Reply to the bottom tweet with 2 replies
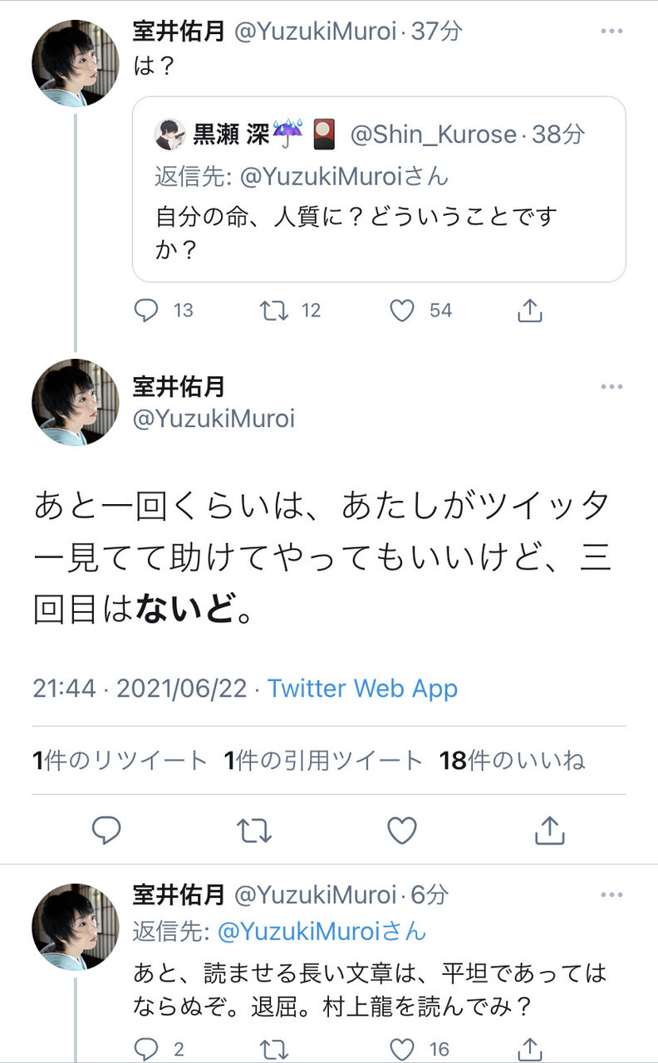 click(x=146, y=1048)
